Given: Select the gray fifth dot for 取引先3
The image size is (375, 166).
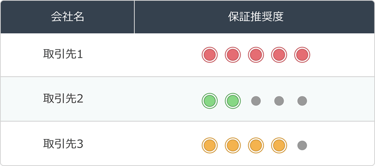Looking at the screenshot, I should click(x=302, y=145).
